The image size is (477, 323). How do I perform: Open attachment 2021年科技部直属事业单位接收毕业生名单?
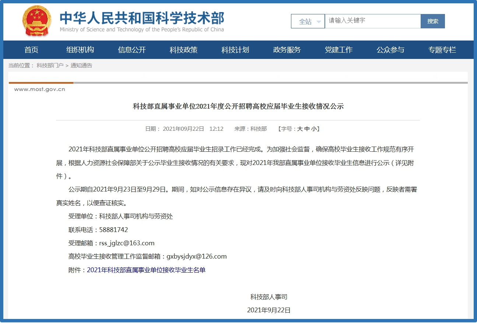(146, 270)
